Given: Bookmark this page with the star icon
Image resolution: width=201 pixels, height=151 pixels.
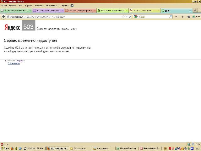Looking at the screenshot, I should [123, 17].
